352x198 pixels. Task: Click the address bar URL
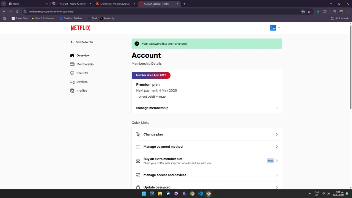point(51,12)
